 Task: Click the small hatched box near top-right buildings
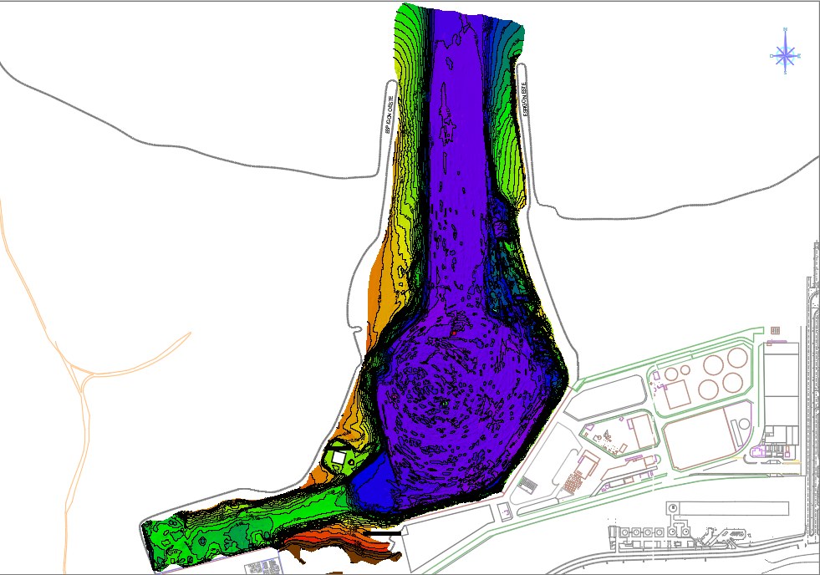tap(776, 330)
